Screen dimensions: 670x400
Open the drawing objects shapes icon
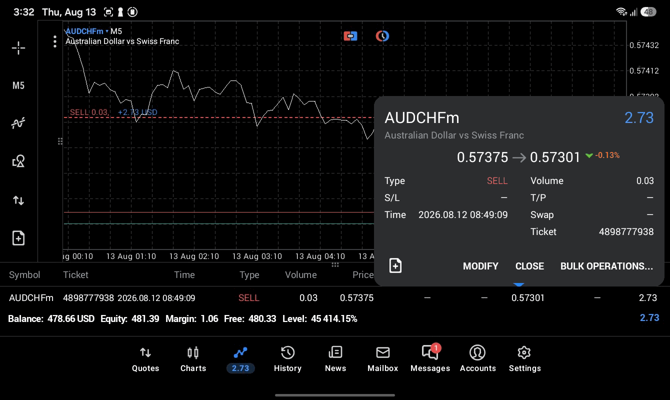click(18, 161)
